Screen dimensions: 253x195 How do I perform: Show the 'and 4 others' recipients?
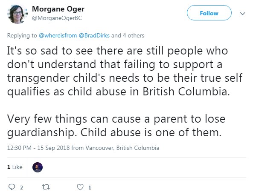coord(128,35)
